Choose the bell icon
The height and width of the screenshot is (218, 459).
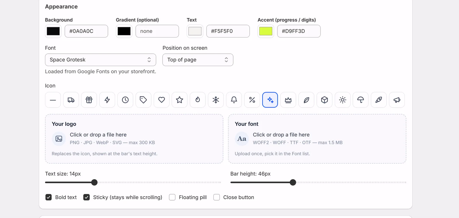coord(234,100)
